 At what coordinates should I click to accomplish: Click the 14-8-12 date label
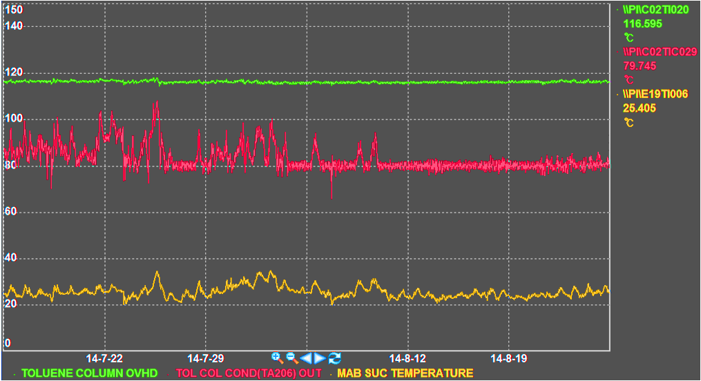[407, 358]
